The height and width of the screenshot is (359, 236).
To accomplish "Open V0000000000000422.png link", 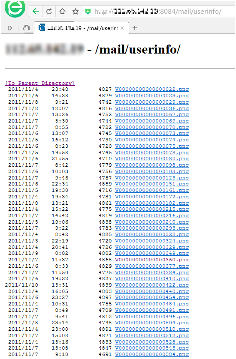I will pos(152,285).
